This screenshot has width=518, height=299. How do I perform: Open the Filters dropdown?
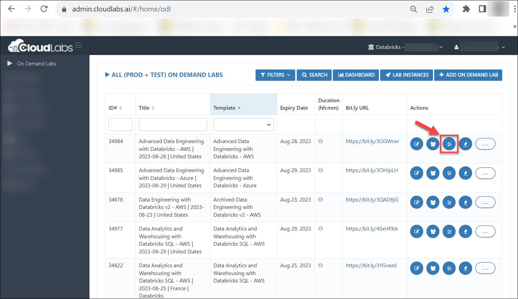pyautogui.click(x=275, y=75)
